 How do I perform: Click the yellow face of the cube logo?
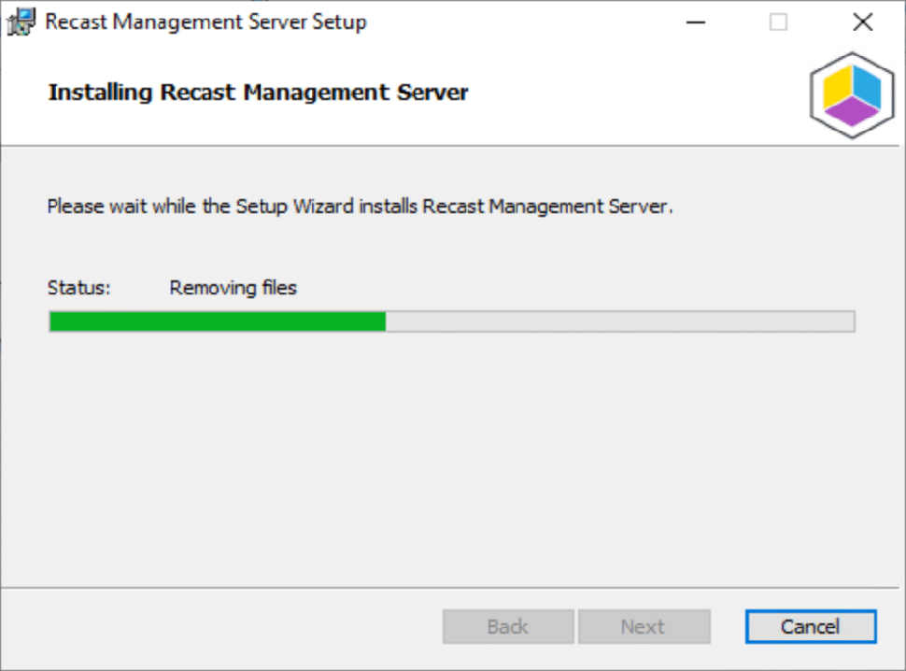point(837,87)
